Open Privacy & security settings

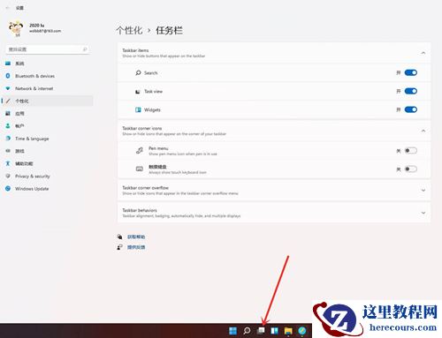(33, 177)
